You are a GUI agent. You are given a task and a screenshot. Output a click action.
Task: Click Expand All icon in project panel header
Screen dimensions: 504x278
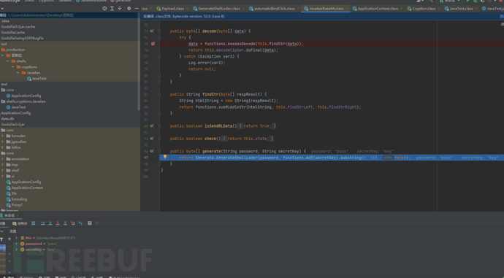pyautogui.click(x=112, y=8)
